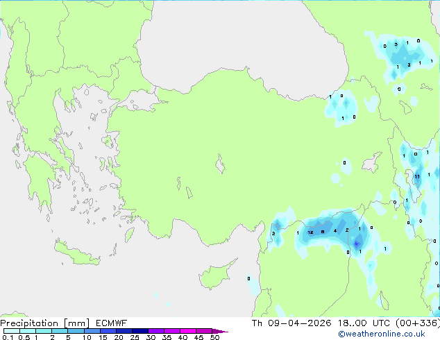This screenshot has height=340, width=440.
Task: Click the legend scale label '10'
Action: 87,337
